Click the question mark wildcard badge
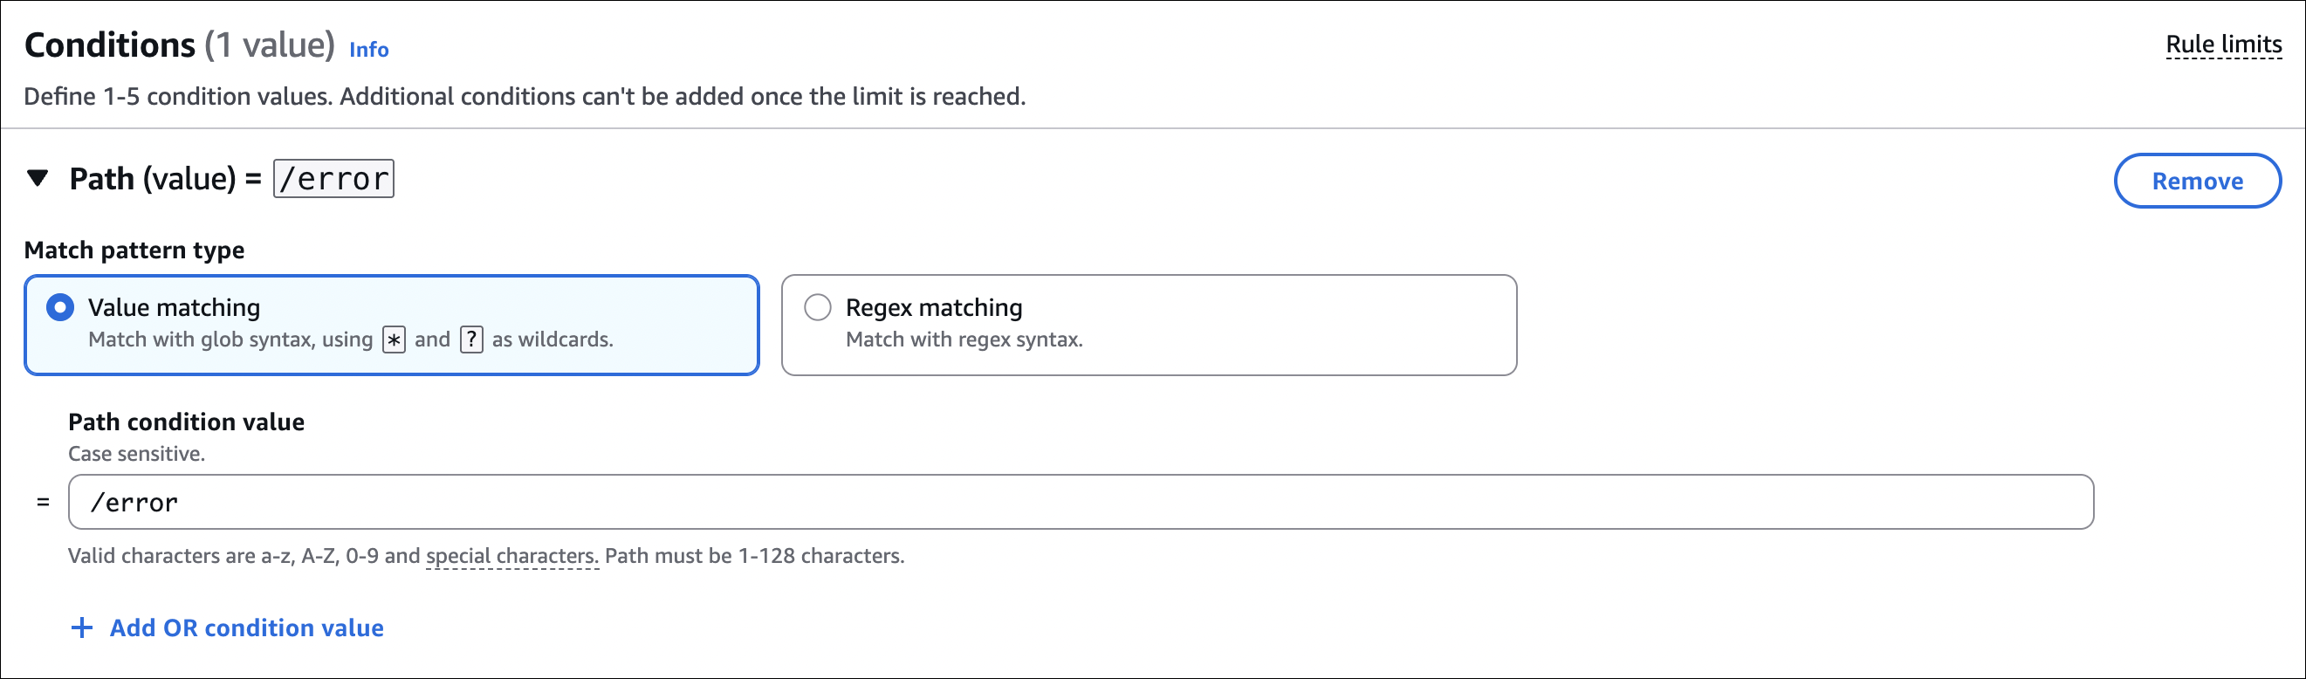 (x=472, y=340)
